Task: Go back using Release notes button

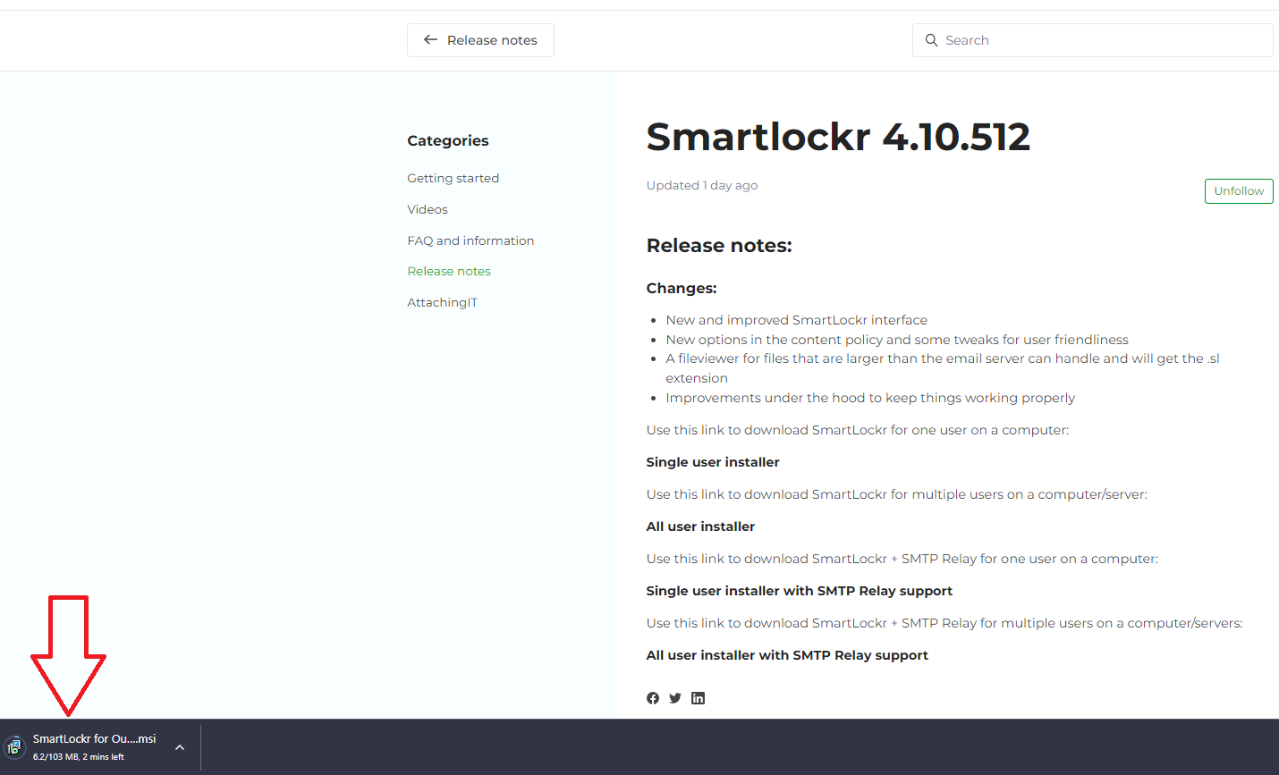Action: (480, 40)
